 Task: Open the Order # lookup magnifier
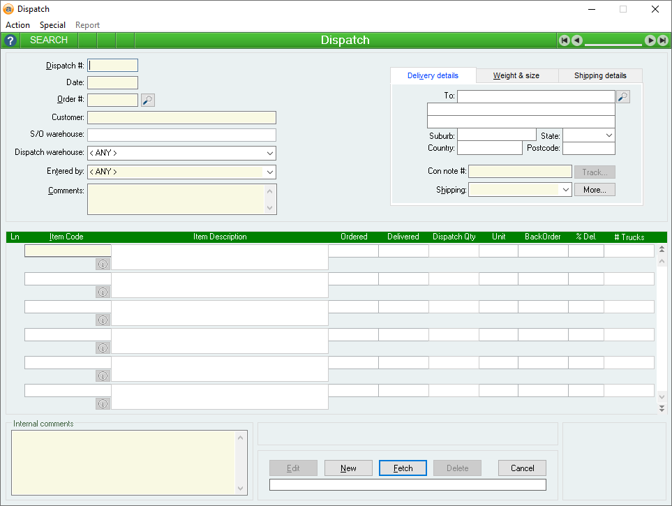tap(147, 101)
